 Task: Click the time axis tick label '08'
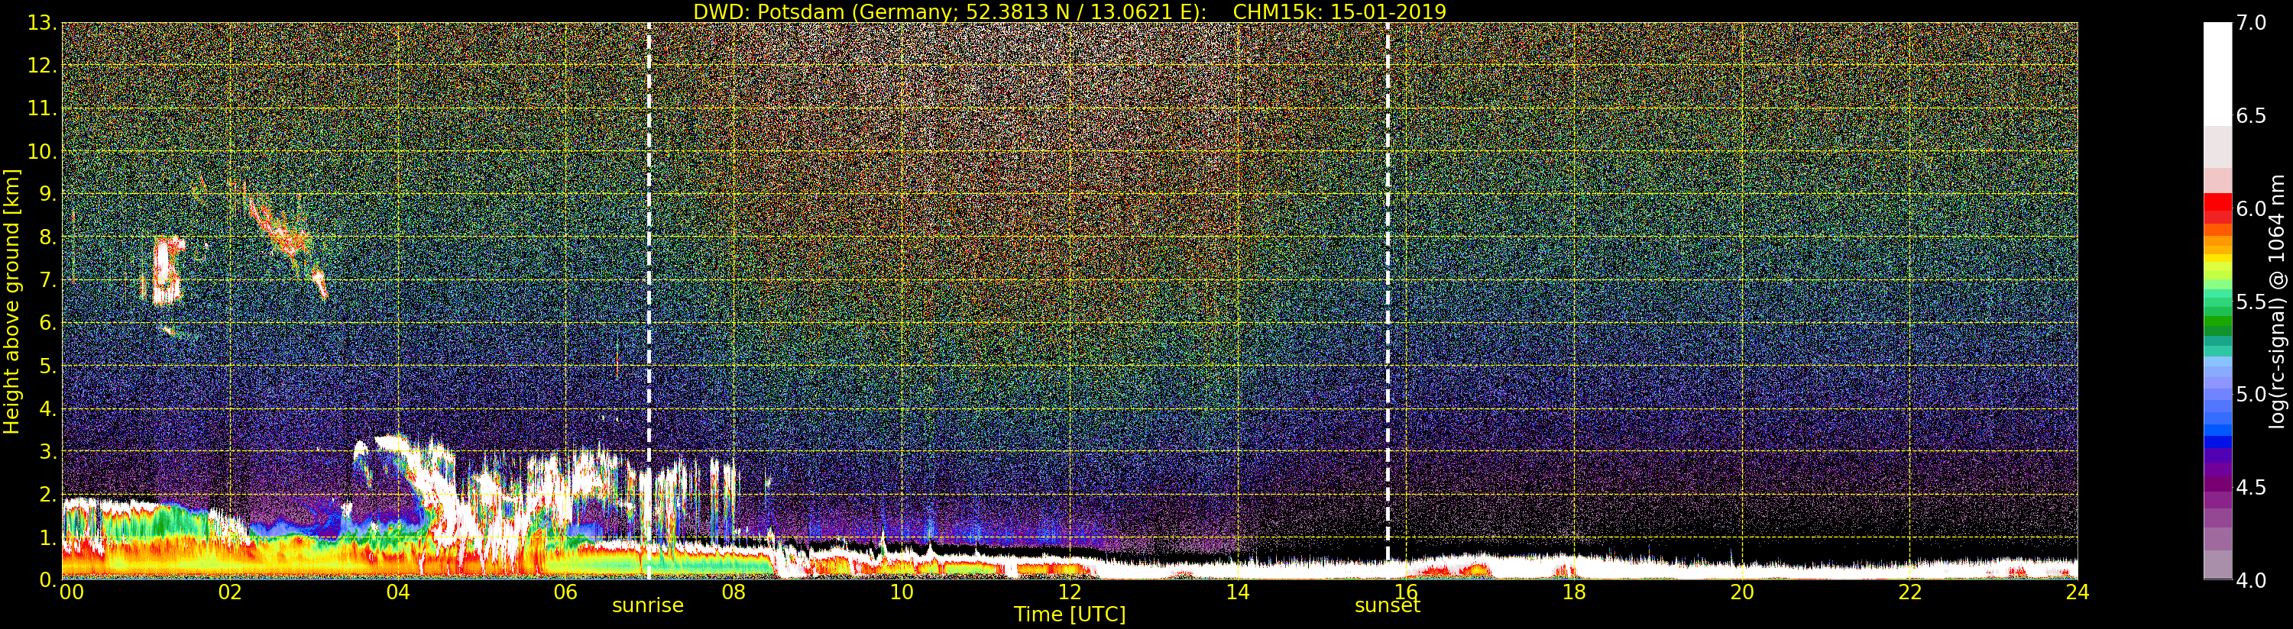734,592
